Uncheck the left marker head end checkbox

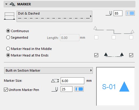click(x=96, y=55)
